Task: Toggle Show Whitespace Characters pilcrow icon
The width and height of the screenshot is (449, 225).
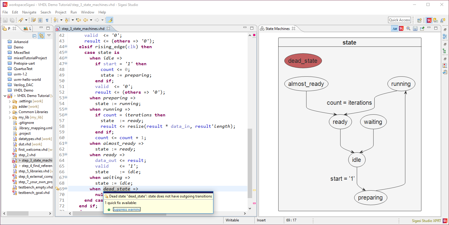Action: (47, 20)
